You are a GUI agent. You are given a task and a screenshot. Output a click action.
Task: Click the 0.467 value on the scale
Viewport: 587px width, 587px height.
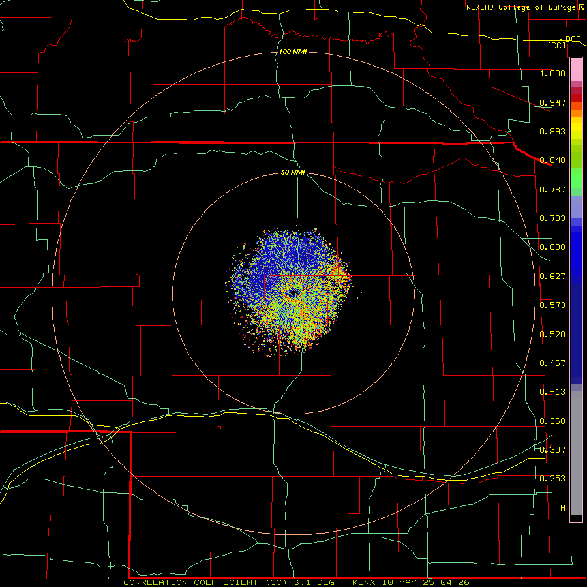pos(552,363)
